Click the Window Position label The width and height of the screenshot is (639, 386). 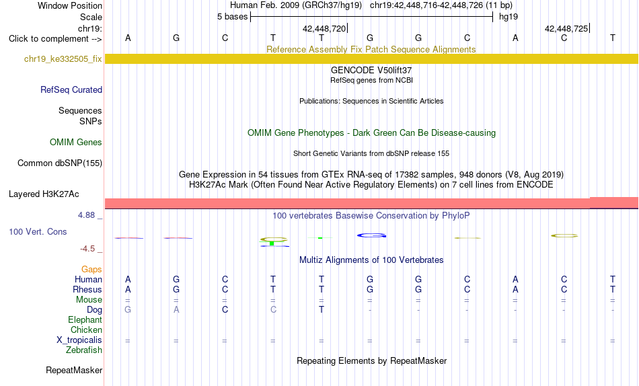[70, 5]
